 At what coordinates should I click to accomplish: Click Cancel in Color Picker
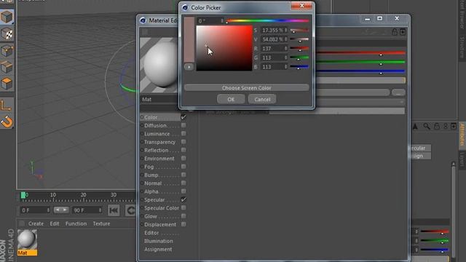click(262, 99)
